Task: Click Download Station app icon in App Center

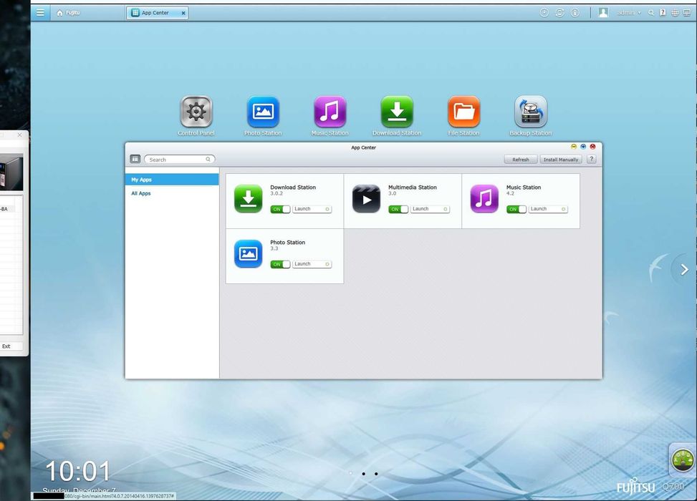Action: click(248, 198)
